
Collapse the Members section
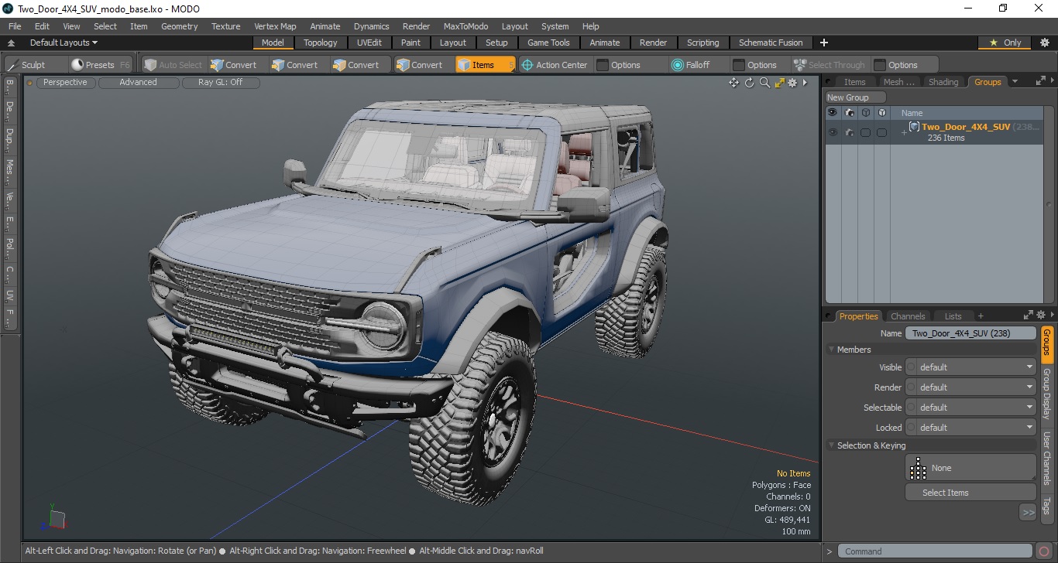pos(831,350)
